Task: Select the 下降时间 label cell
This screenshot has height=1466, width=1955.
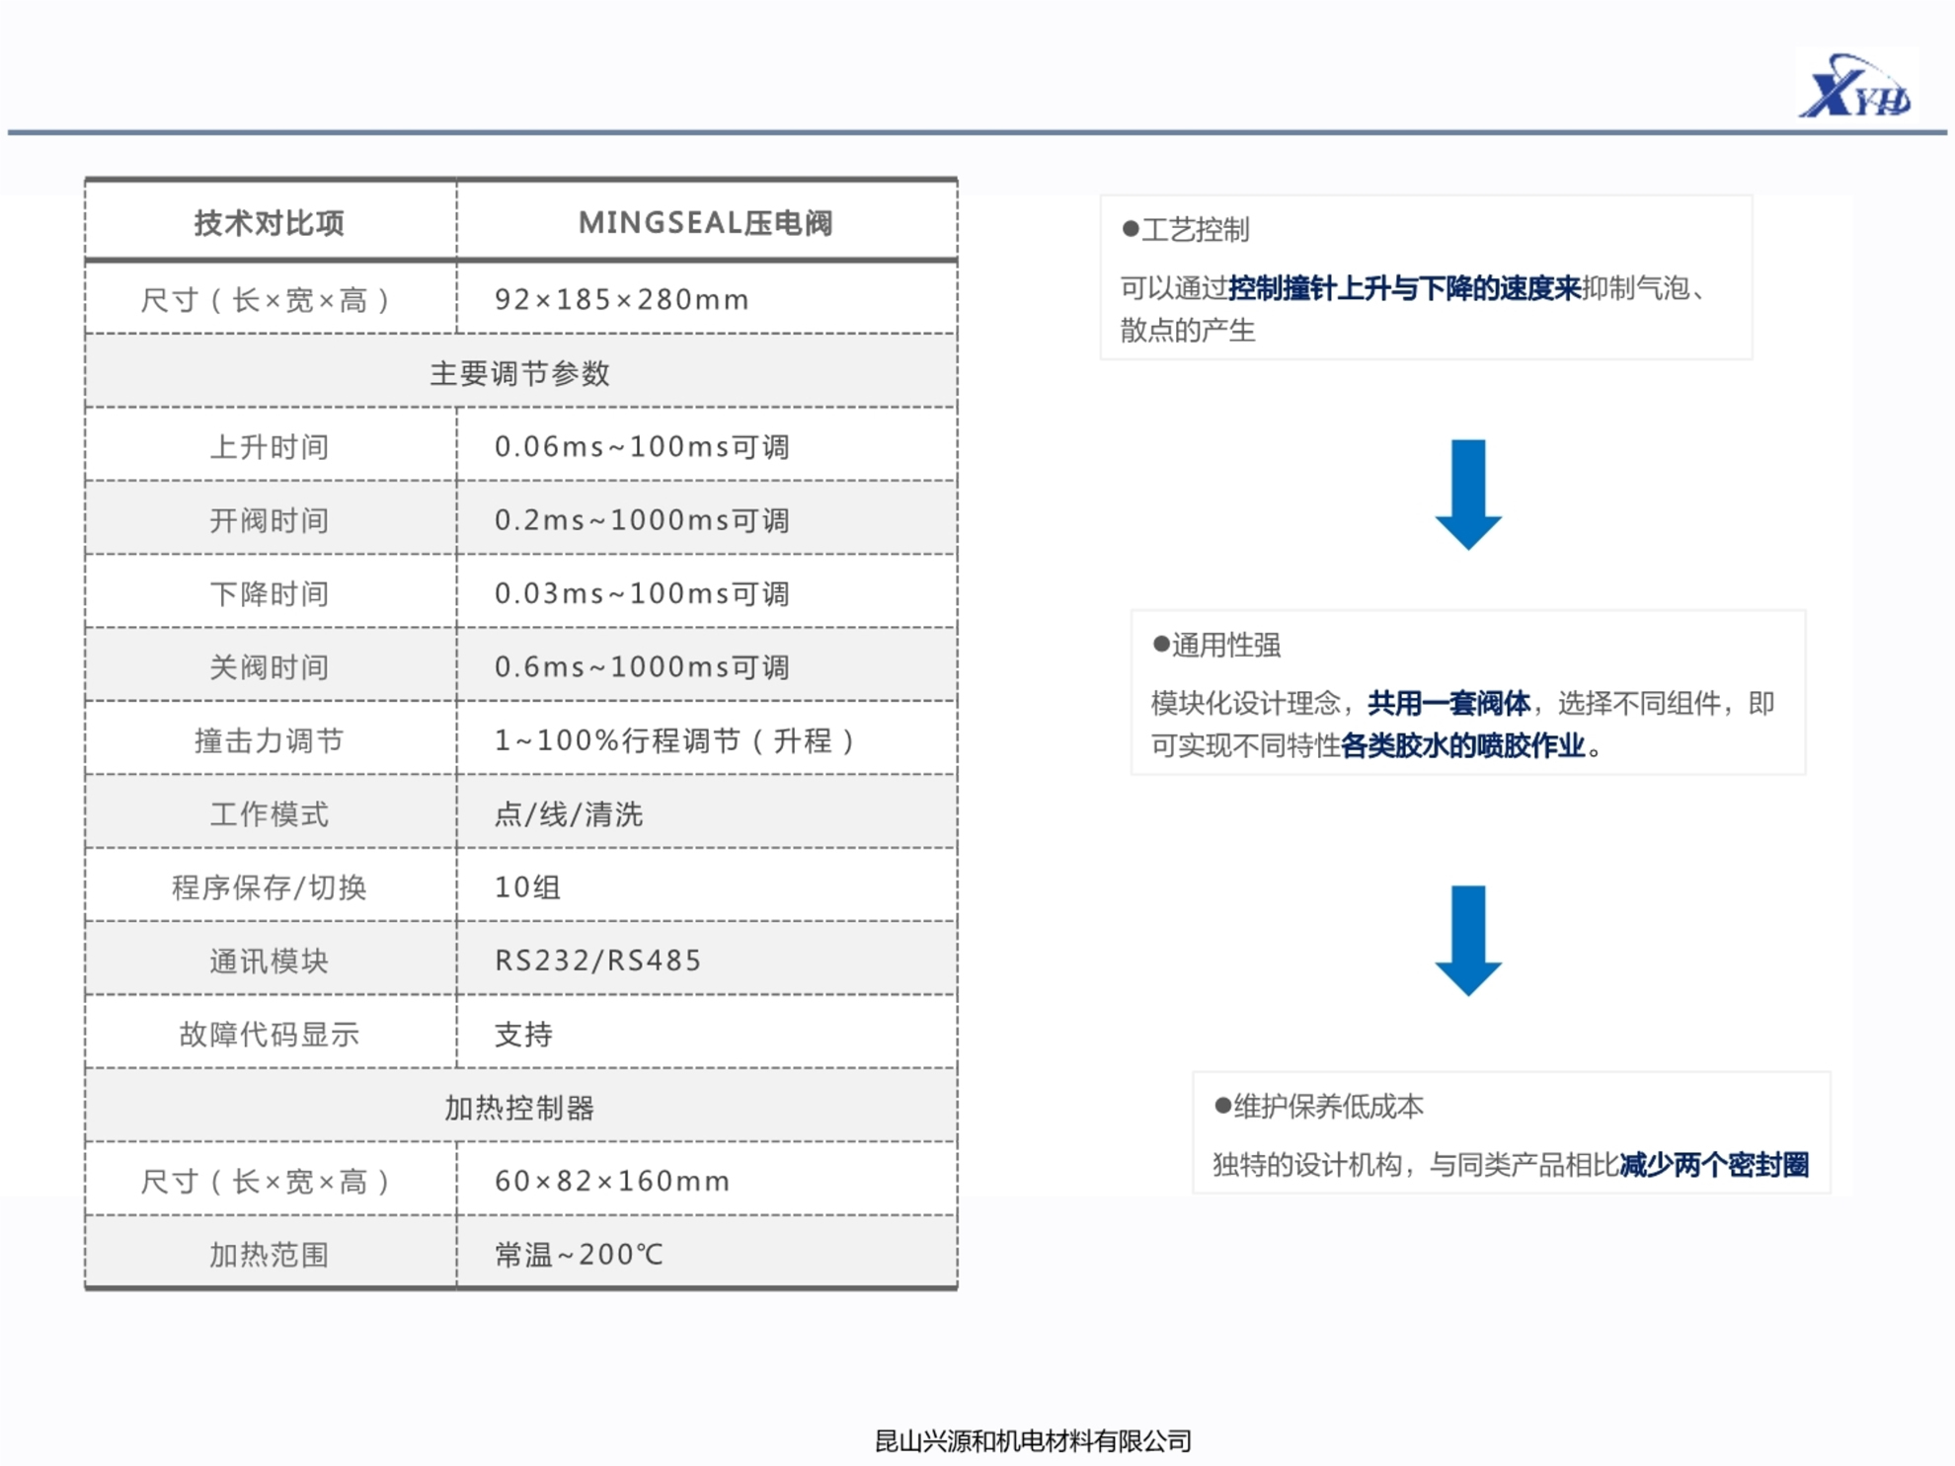Action: (x=269, y=593)
